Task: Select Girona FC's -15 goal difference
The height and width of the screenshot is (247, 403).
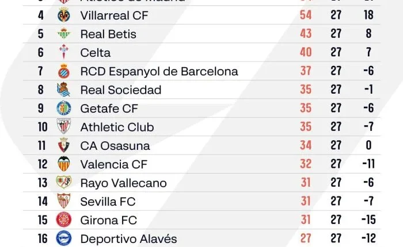Action: click(x=368, y=219)
